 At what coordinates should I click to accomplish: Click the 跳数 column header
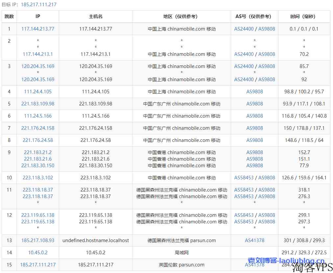(9, 16)
